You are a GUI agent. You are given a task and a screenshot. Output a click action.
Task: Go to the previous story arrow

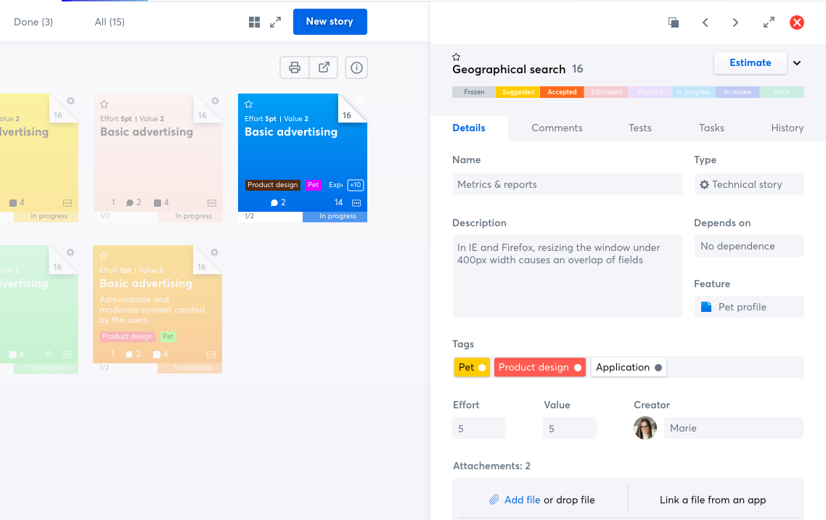[x=705, y=22]
